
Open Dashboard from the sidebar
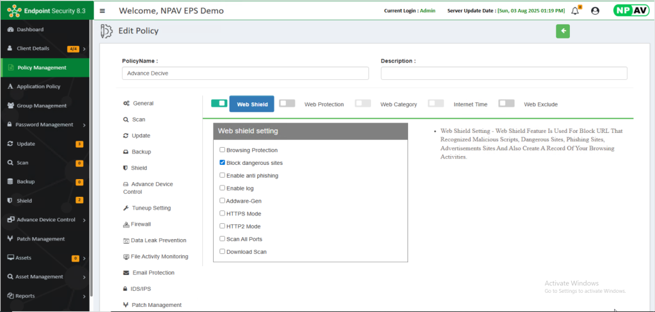(x=30, y=29)
